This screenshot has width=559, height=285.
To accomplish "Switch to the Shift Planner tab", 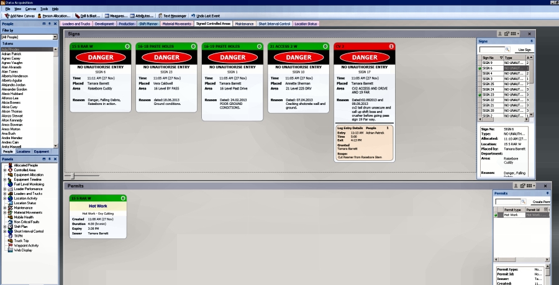I will (x=148, y=24).
